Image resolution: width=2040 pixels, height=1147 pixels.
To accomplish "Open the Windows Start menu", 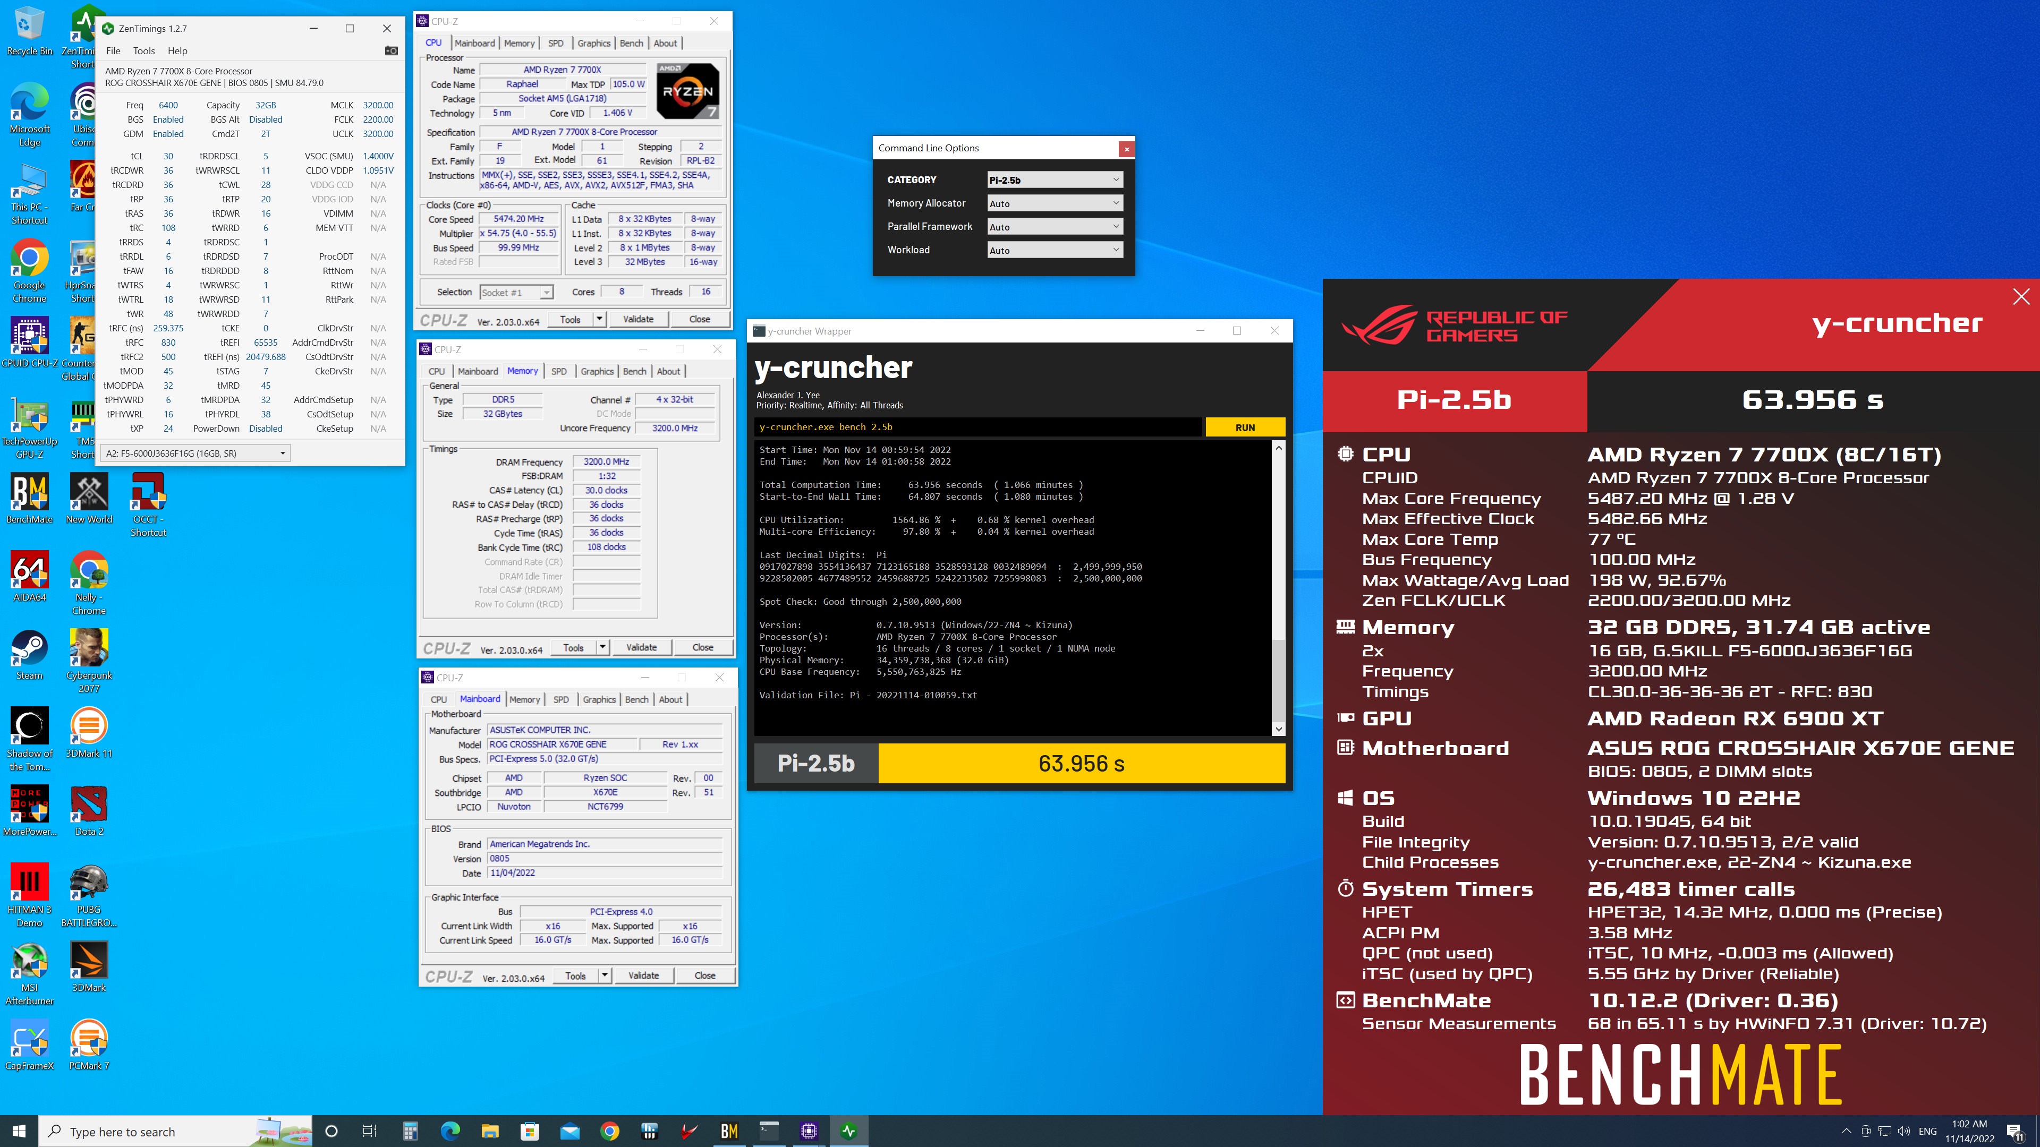I will [19, 1131].
